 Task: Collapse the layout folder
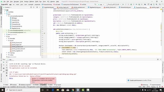[7, 40]
